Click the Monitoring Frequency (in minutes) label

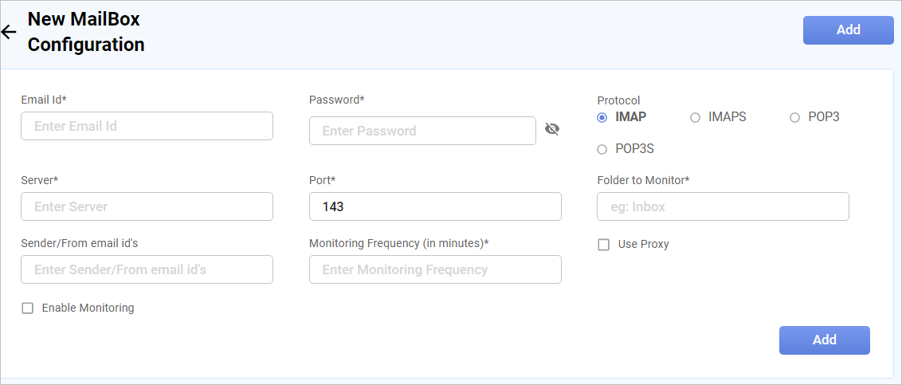pos(398,243)
